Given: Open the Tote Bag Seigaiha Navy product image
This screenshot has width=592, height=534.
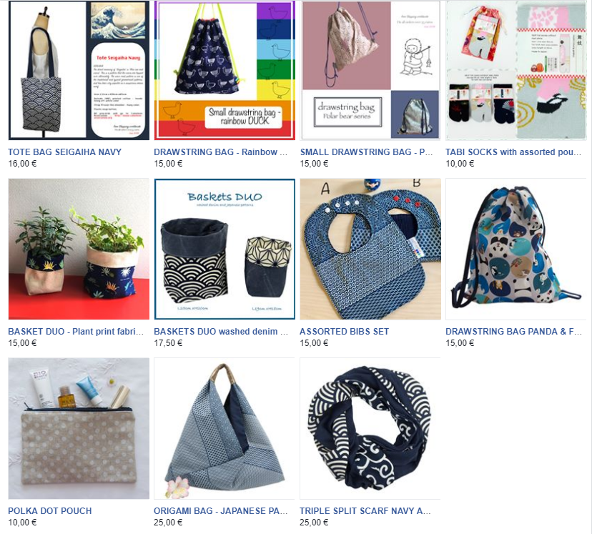Looking at the screenshot, I should (79, 70).
